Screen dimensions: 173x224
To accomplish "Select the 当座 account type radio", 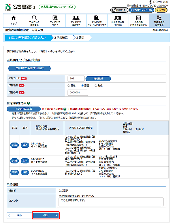I will [x=82, y=86].
